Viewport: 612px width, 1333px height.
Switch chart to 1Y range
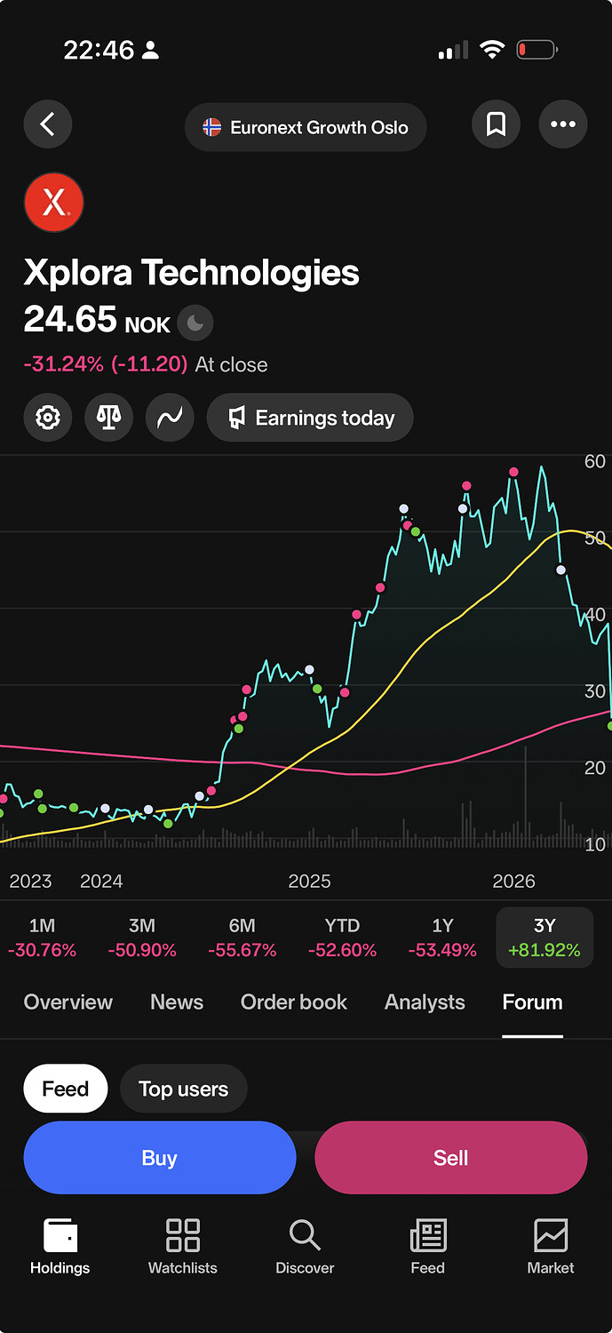(x=442, y=938)
